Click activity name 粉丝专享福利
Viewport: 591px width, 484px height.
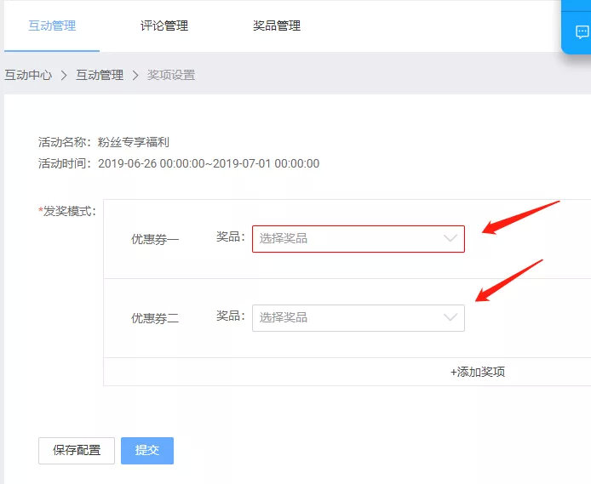point(134,142)
